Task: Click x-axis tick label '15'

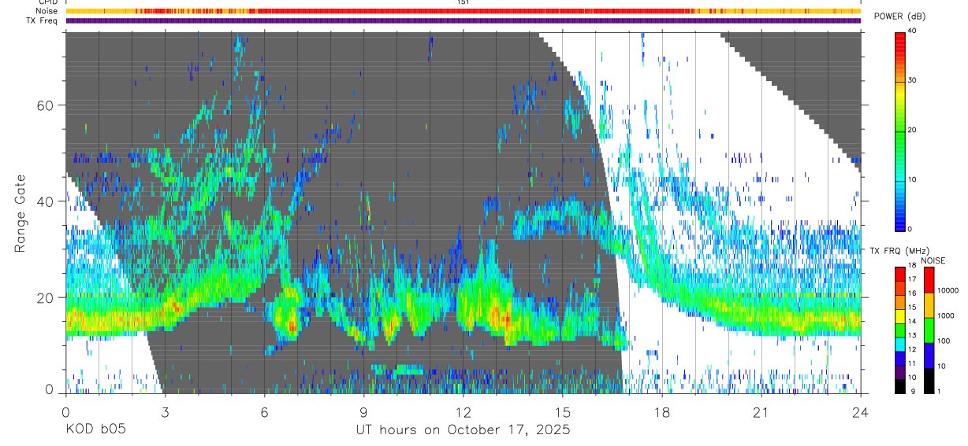Action: click(563, 411)
